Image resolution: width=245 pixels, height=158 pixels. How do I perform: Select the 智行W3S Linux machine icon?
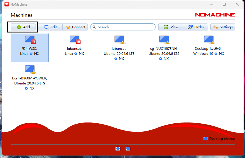30,40
